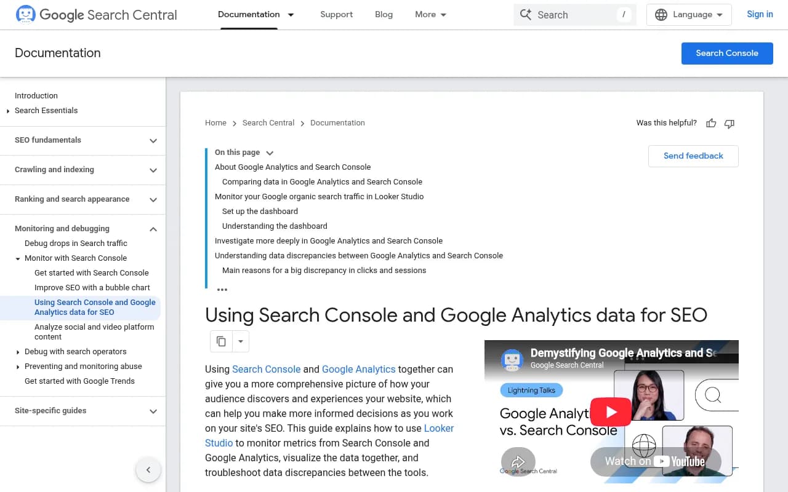This screenshot has height=492, width=788.
Task: Click the thumbs up helpful icon
Action: pos(711,123)
